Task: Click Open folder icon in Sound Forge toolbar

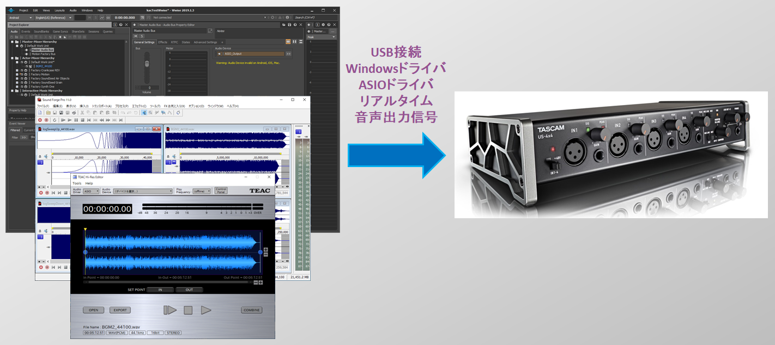Action: tap(49, 113)
